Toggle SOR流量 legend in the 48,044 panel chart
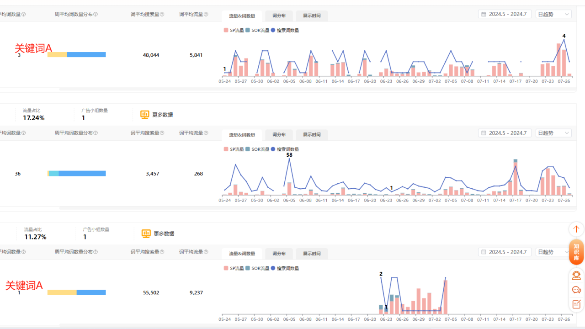The height and width of the screenshot is (329, 585). coord(257,30)
